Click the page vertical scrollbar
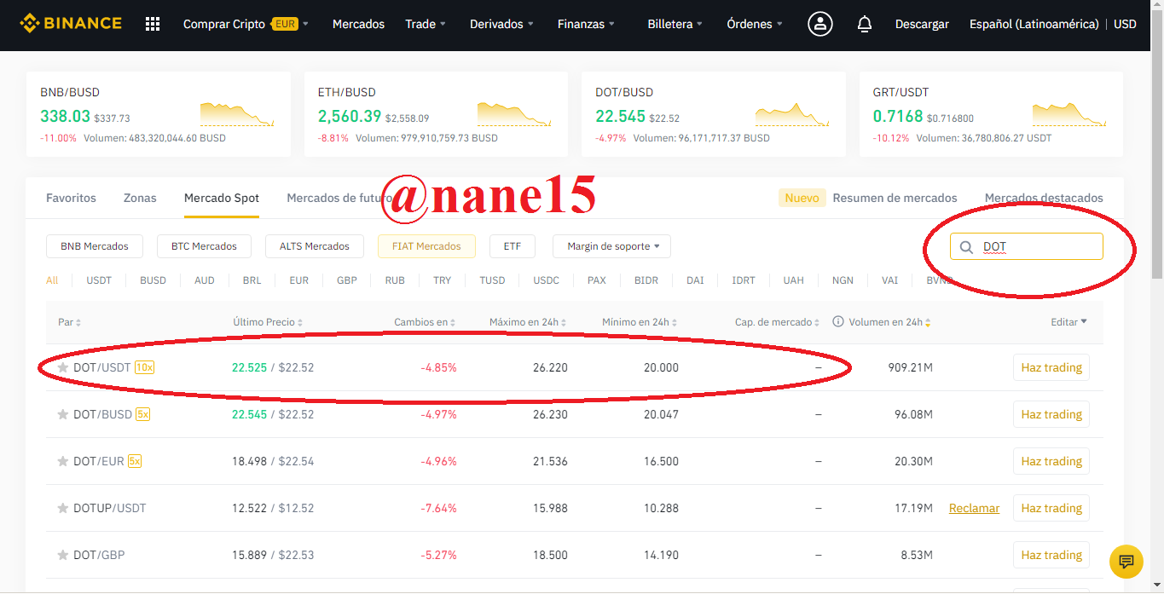This screenshot has width=1164, height=594. click(x=1156, y=145)
